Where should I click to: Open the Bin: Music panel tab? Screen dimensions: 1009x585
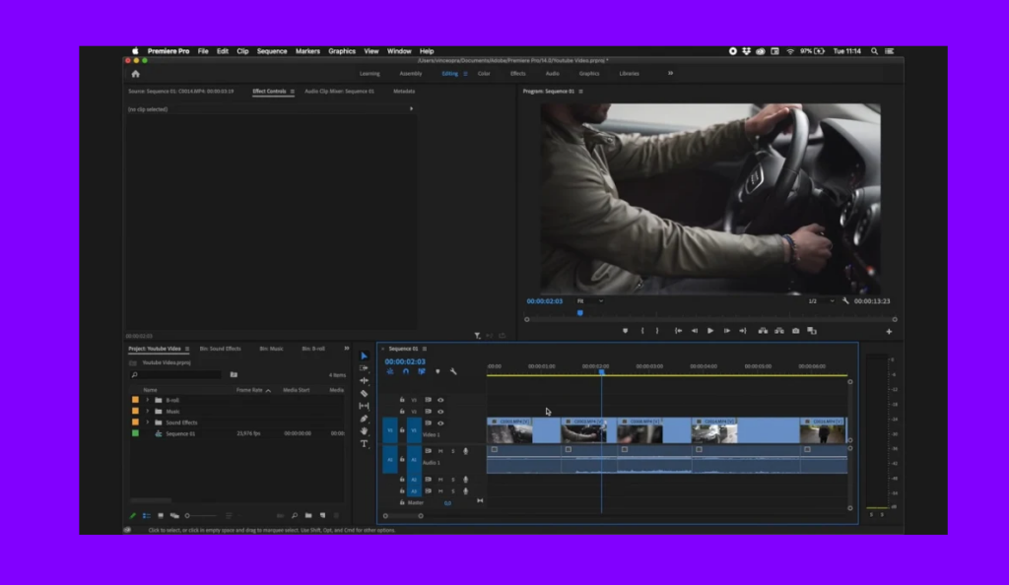click(x=271, y=349)
